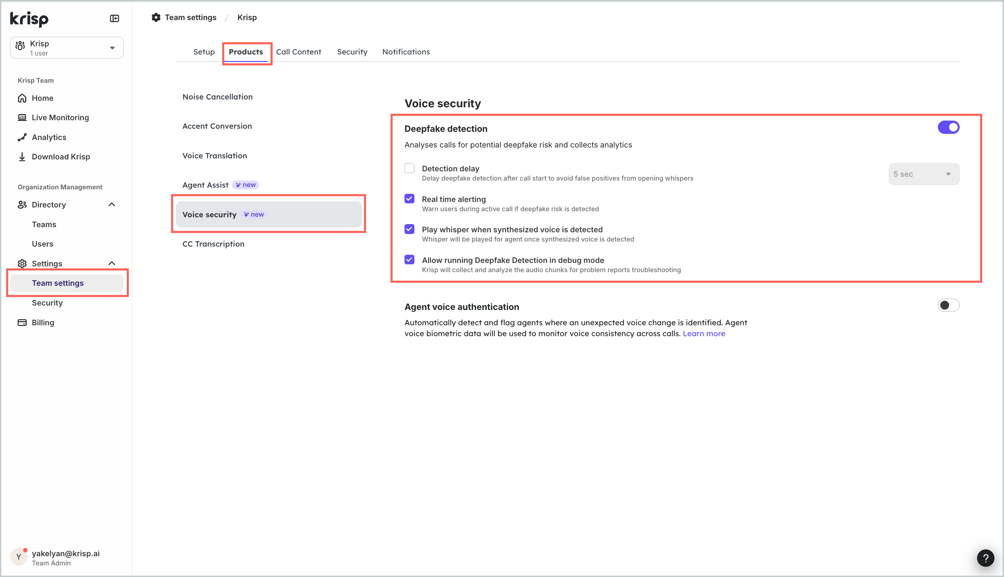This screenshot has width=1004, height=577.
Task: Click the Team settings breadcrumb
Action: (191, 17)
